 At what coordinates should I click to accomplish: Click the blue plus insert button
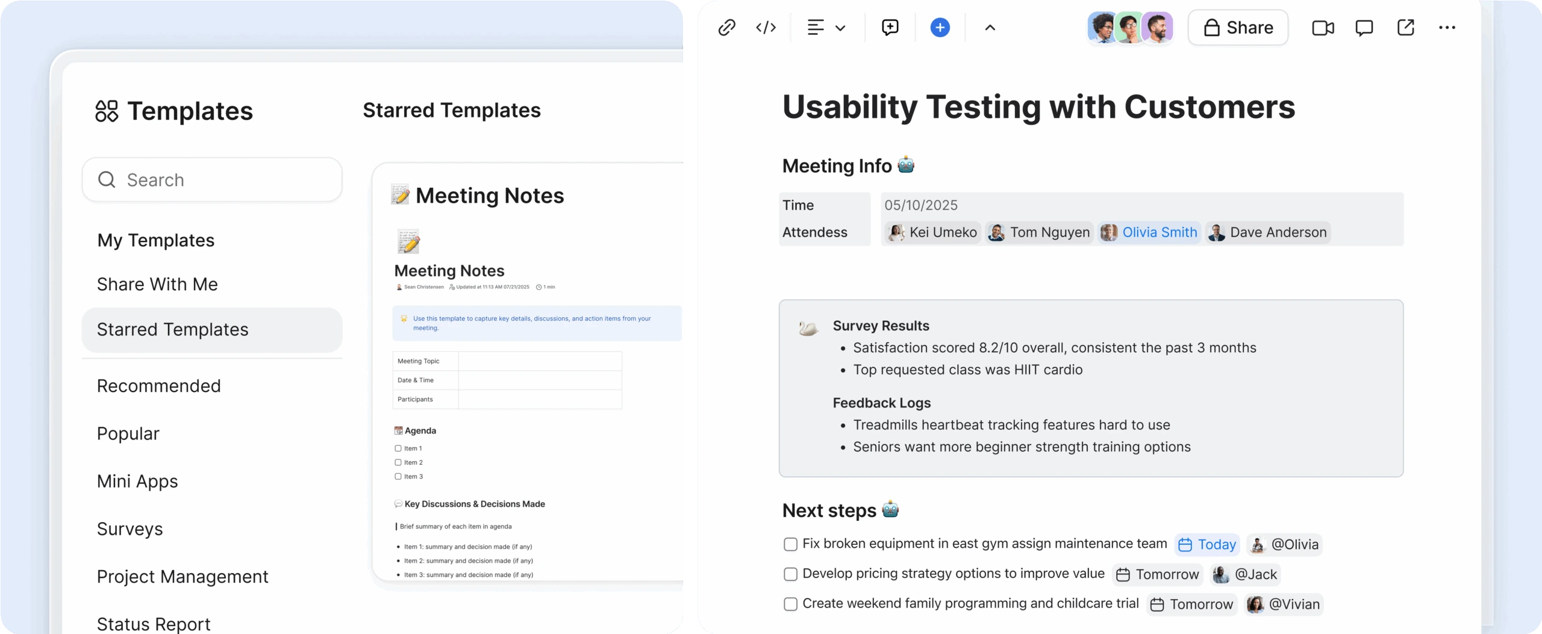(940, 28)
